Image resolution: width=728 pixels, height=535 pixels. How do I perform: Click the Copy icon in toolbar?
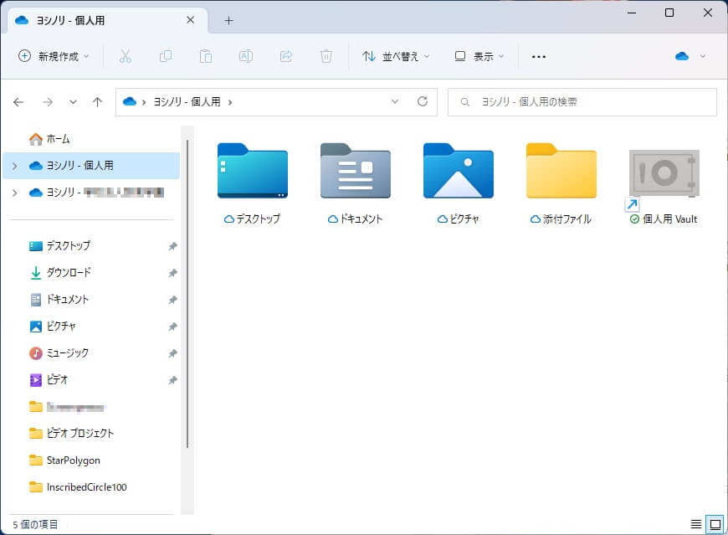[166, 56]
